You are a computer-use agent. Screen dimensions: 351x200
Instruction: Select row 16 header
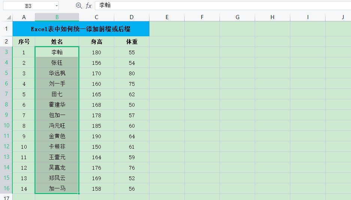pyautogui.click(x=6, y=188)
